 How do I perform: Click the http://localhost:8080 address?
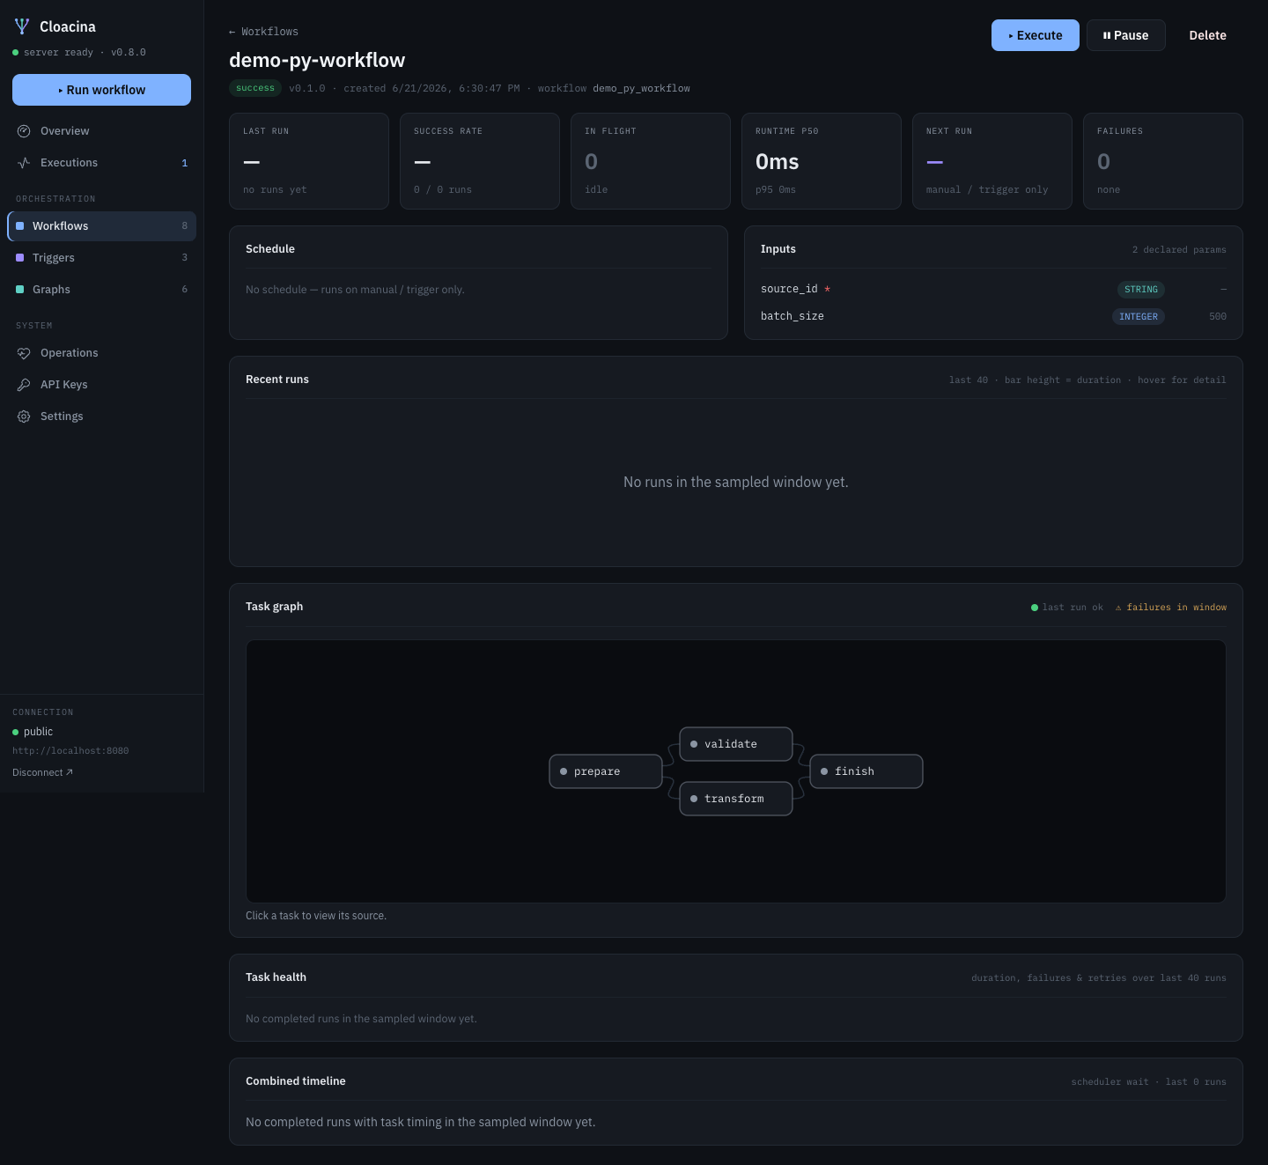point(70,751)
